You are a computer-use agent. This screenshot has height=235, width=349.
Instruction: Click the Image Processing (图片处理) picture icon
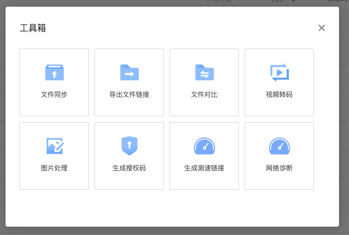click(x=54, y=146)
